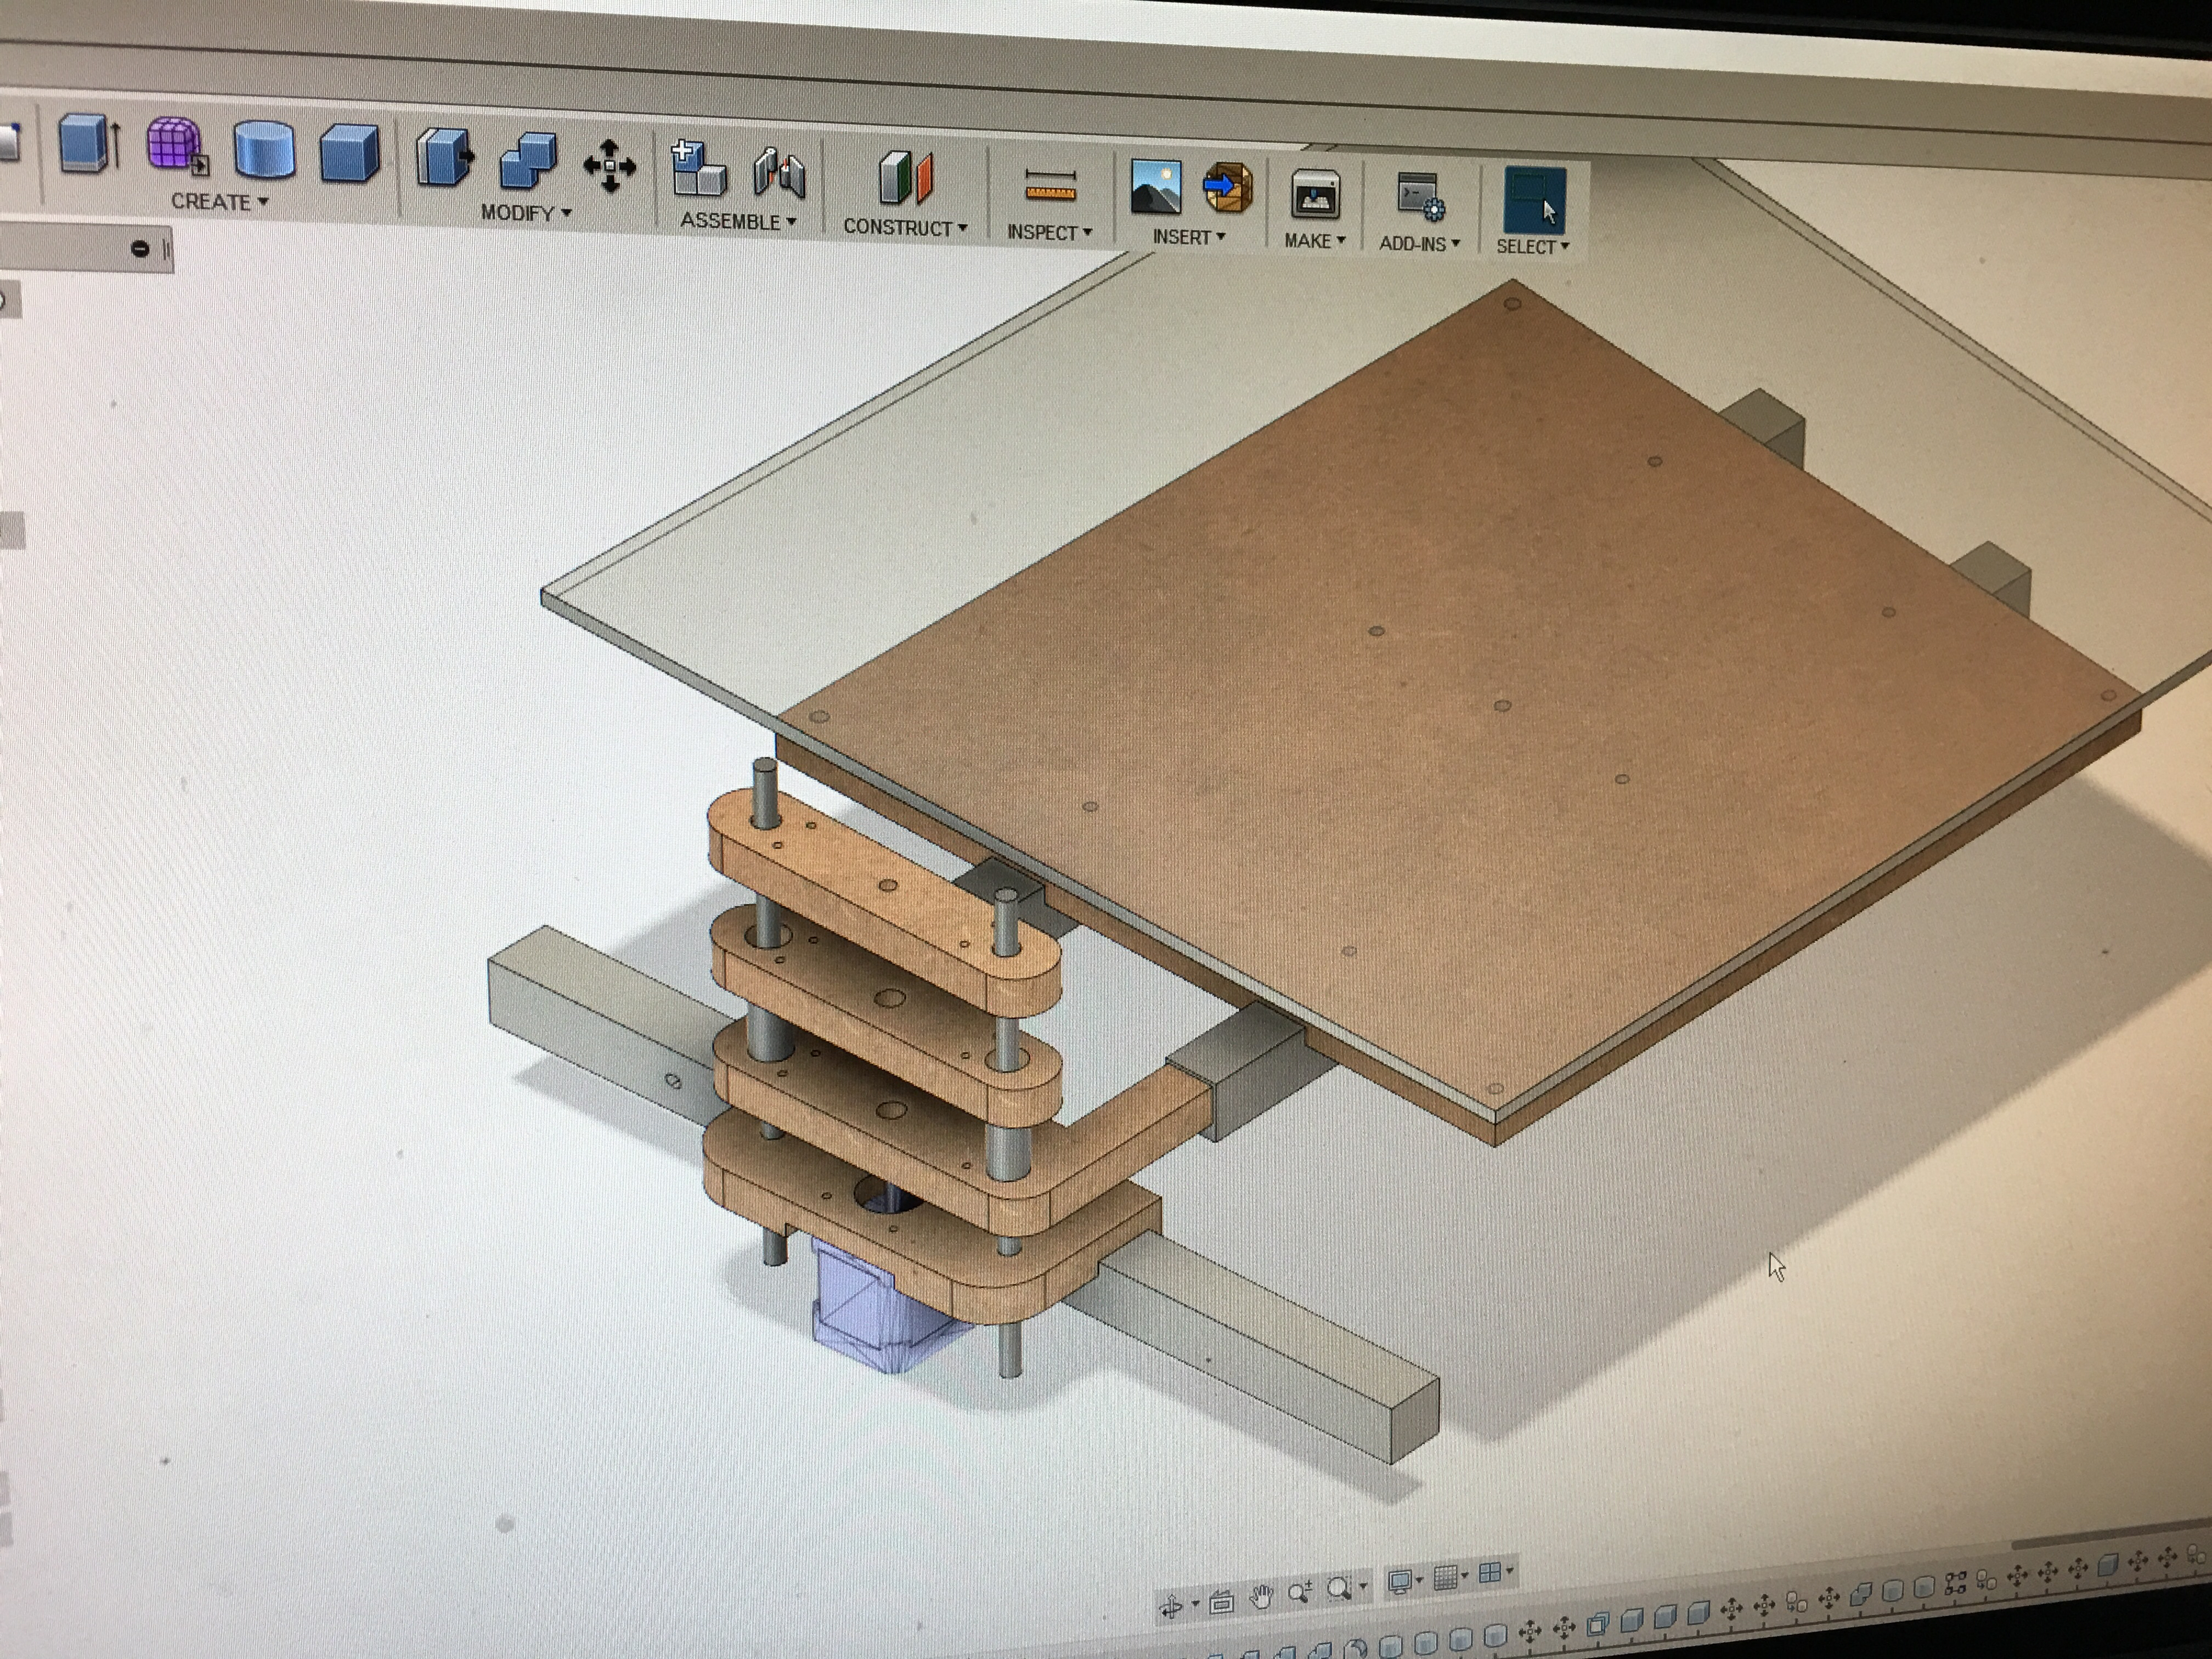
Task: Collapse the browser panel minus button
Action: coord(140,249)
